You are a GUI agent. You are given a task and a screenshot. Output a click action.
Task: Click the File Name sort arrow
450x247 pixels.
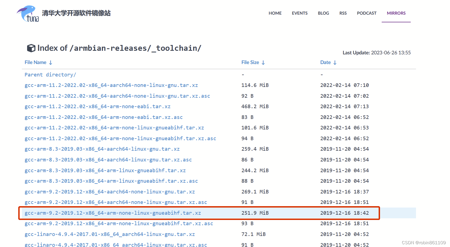[x=51, y=63]
